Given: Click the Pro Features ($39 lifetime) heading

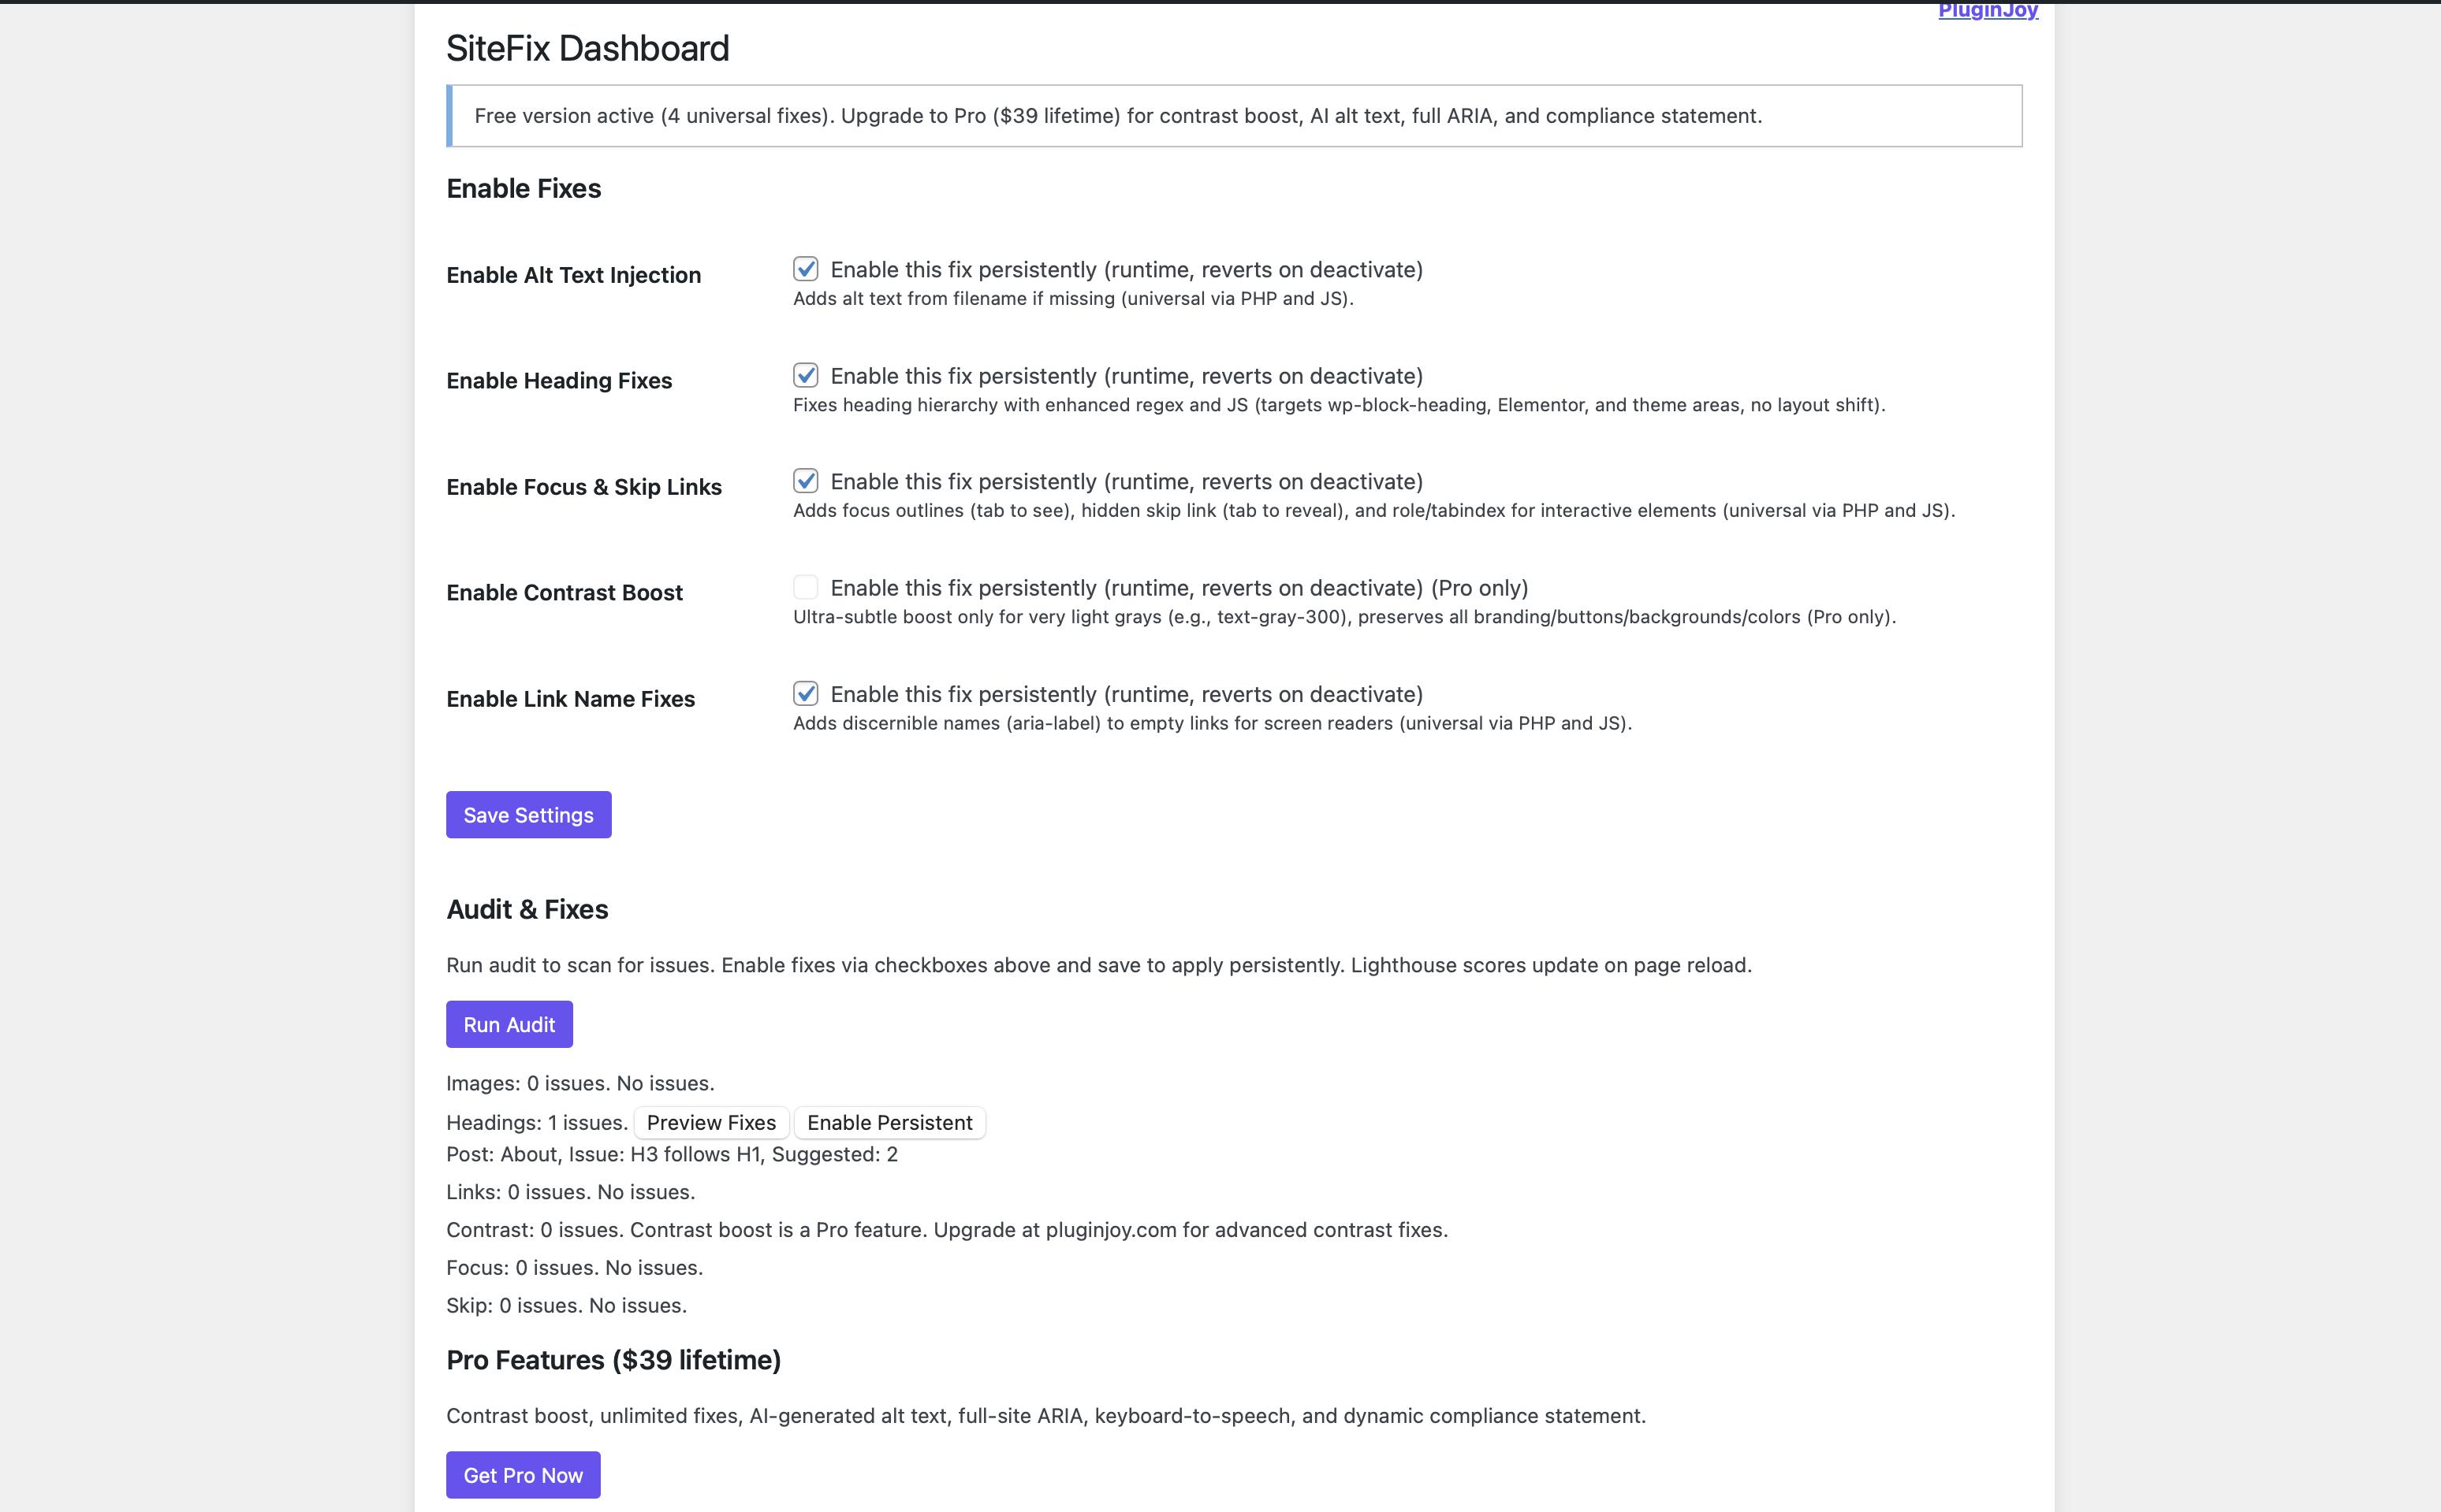Looking at the screenshot, I should point(613,1360).
